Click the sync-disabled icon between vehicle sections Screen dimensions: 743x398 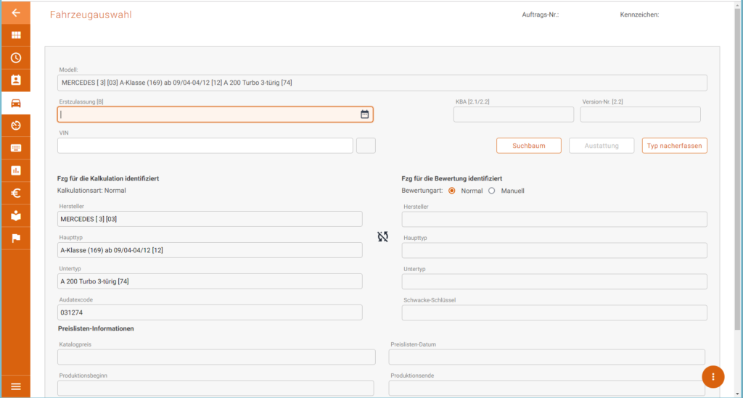[383, 236]
